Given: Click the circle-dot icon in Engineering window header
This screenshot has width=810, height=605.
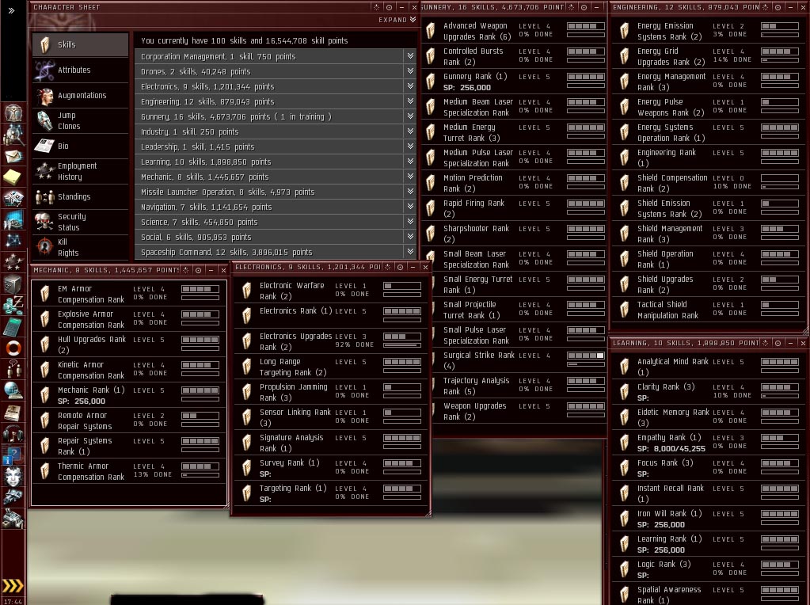Looking at the screenshot, I should [778, 7].
